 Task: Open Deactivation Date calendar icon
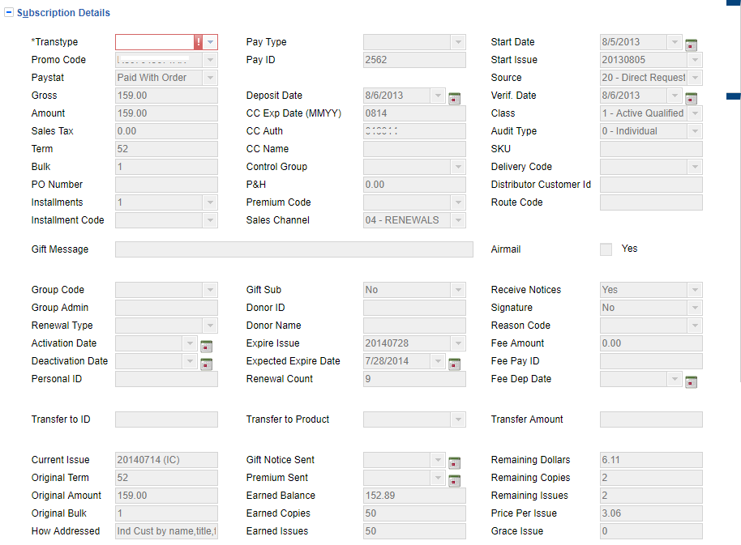pos(206,364)
